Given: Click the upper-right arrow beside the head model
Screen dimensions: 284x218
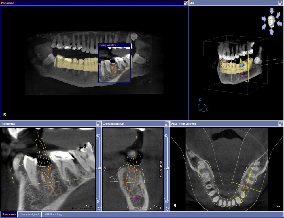Looking at the screenshot, I should pos(278,15).
